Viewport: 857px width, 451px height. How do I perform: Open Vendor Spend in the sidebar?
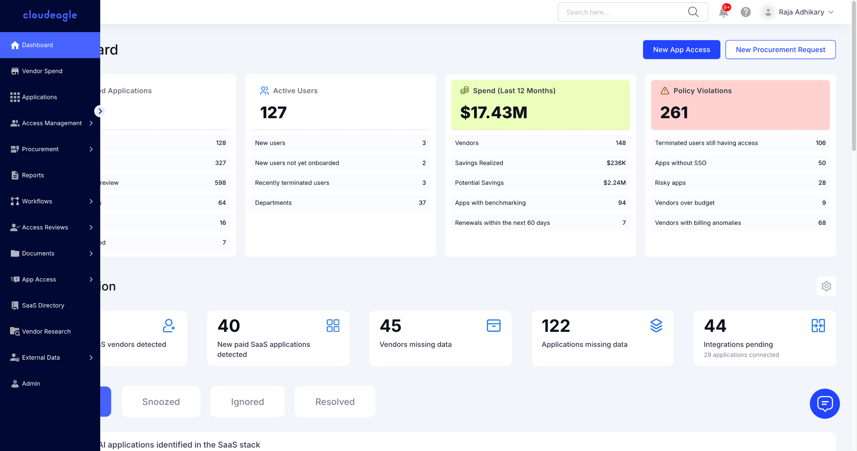coord(42,71)
